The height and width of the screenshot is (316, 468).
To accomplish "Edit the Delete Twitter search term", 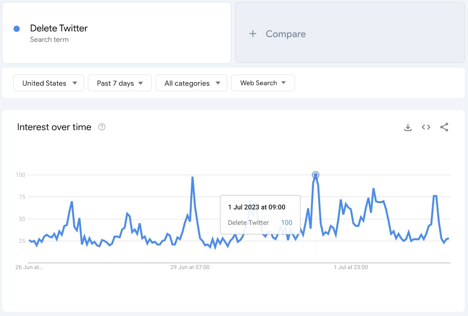I will click(x=59, y=28).
